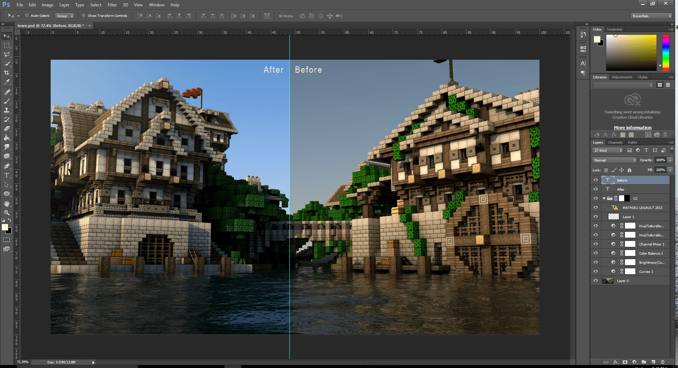
Task: Switch to the Channels tab
Action: (x=615, y=143)
